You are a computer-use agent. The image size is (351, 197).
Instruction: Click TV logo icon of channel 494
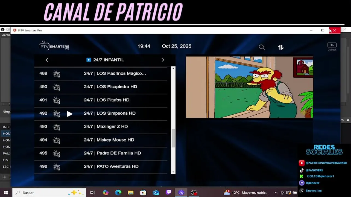57,140
